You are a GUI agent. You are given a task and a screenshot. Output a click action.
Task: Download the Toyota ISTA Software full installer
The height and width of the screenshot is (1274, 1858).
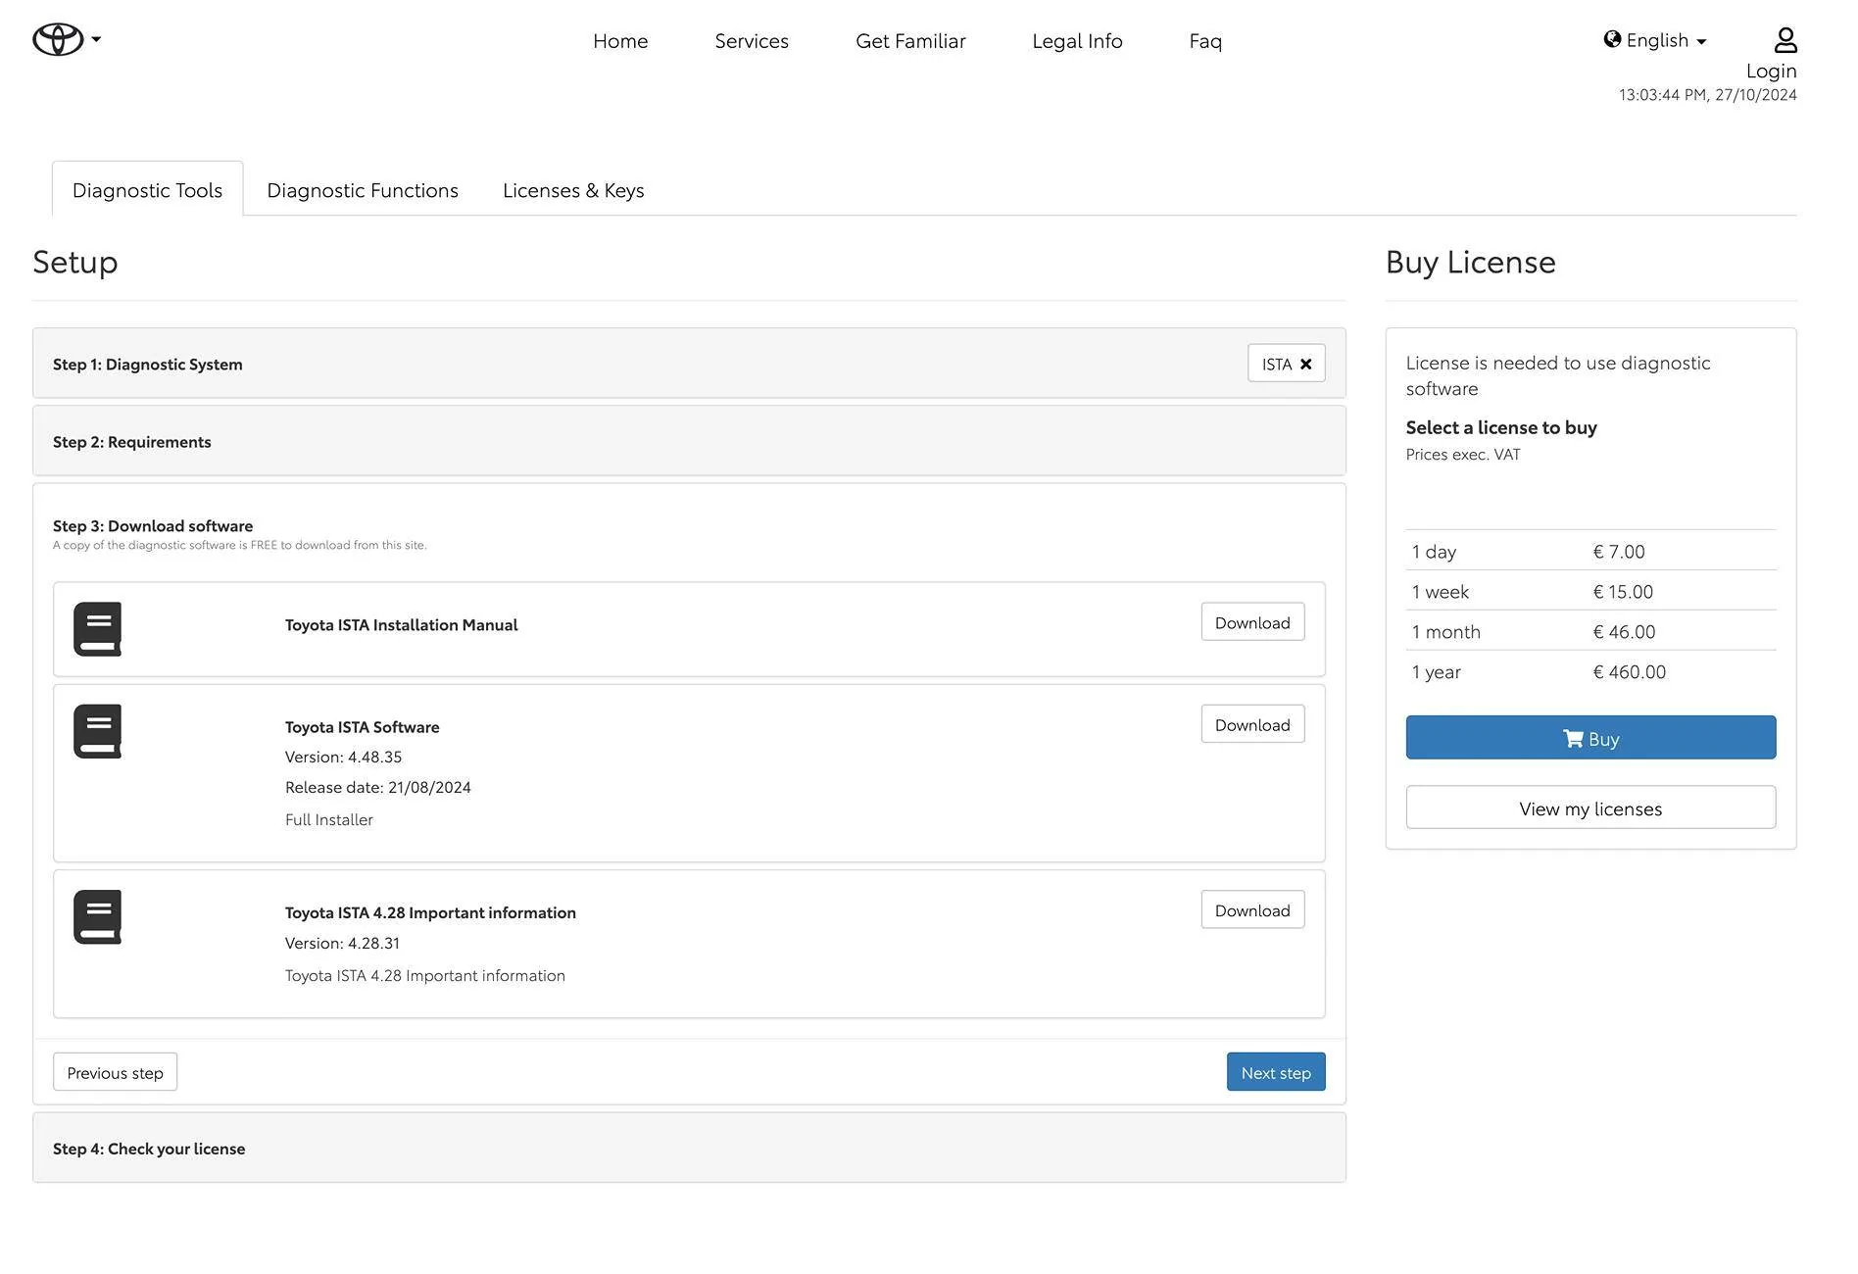coord(1252,724)
